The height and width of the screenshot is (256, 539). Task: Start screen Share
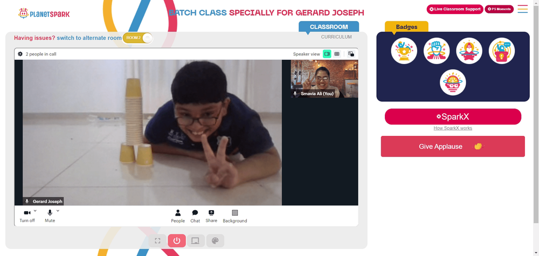[211, 217]
